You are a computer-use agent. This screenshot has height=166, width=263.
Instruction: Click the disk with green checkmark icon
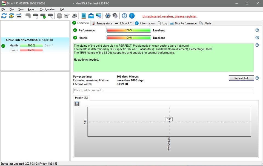pyautogui.click(x=43, y=16)
